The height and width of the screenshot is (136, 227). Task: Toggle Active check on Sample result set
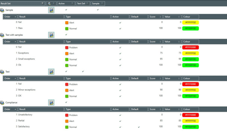(x=66, y=10)
